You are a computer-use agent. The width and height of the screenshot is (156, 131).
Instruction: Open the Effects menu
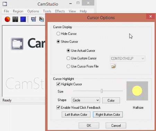click(x=60, y=11)
